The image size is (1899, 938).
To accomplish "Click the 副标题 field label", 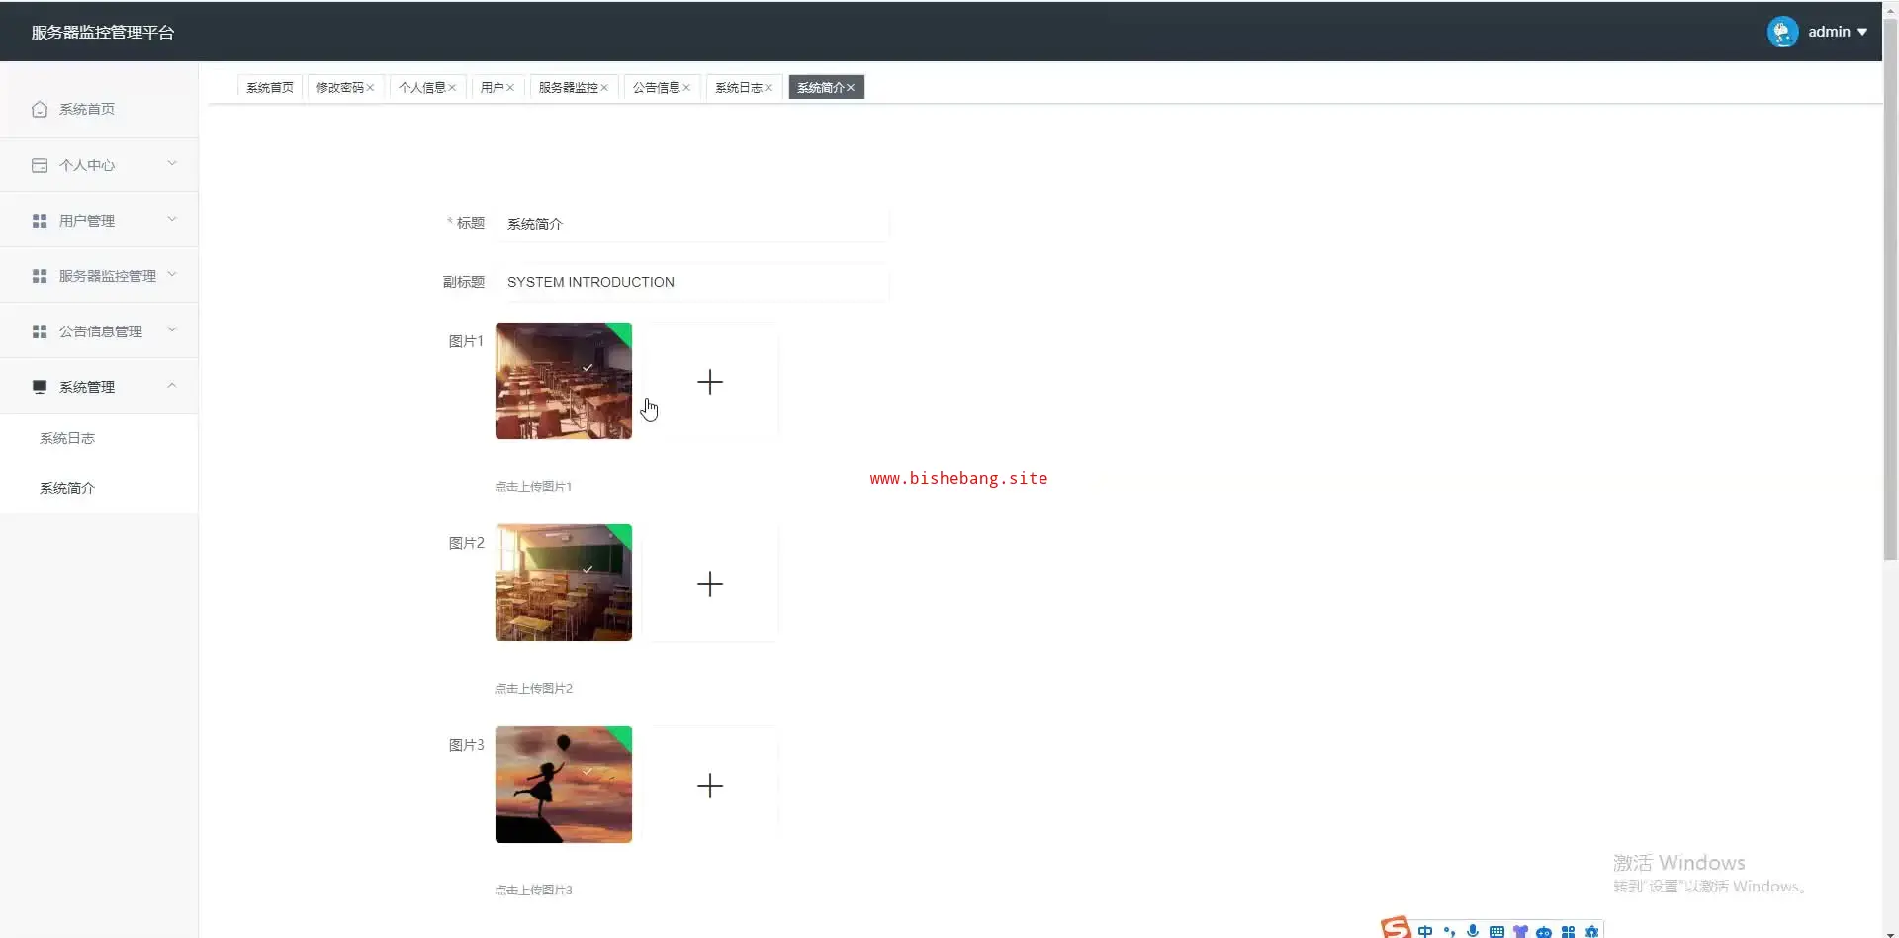I will pos(463,282).
